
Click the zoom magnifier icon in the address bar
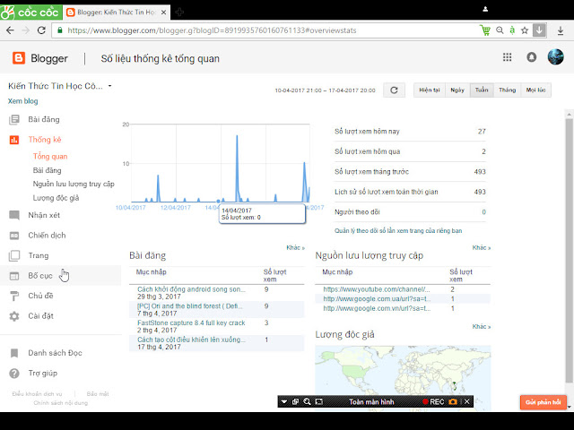click(x=500, y=30)
